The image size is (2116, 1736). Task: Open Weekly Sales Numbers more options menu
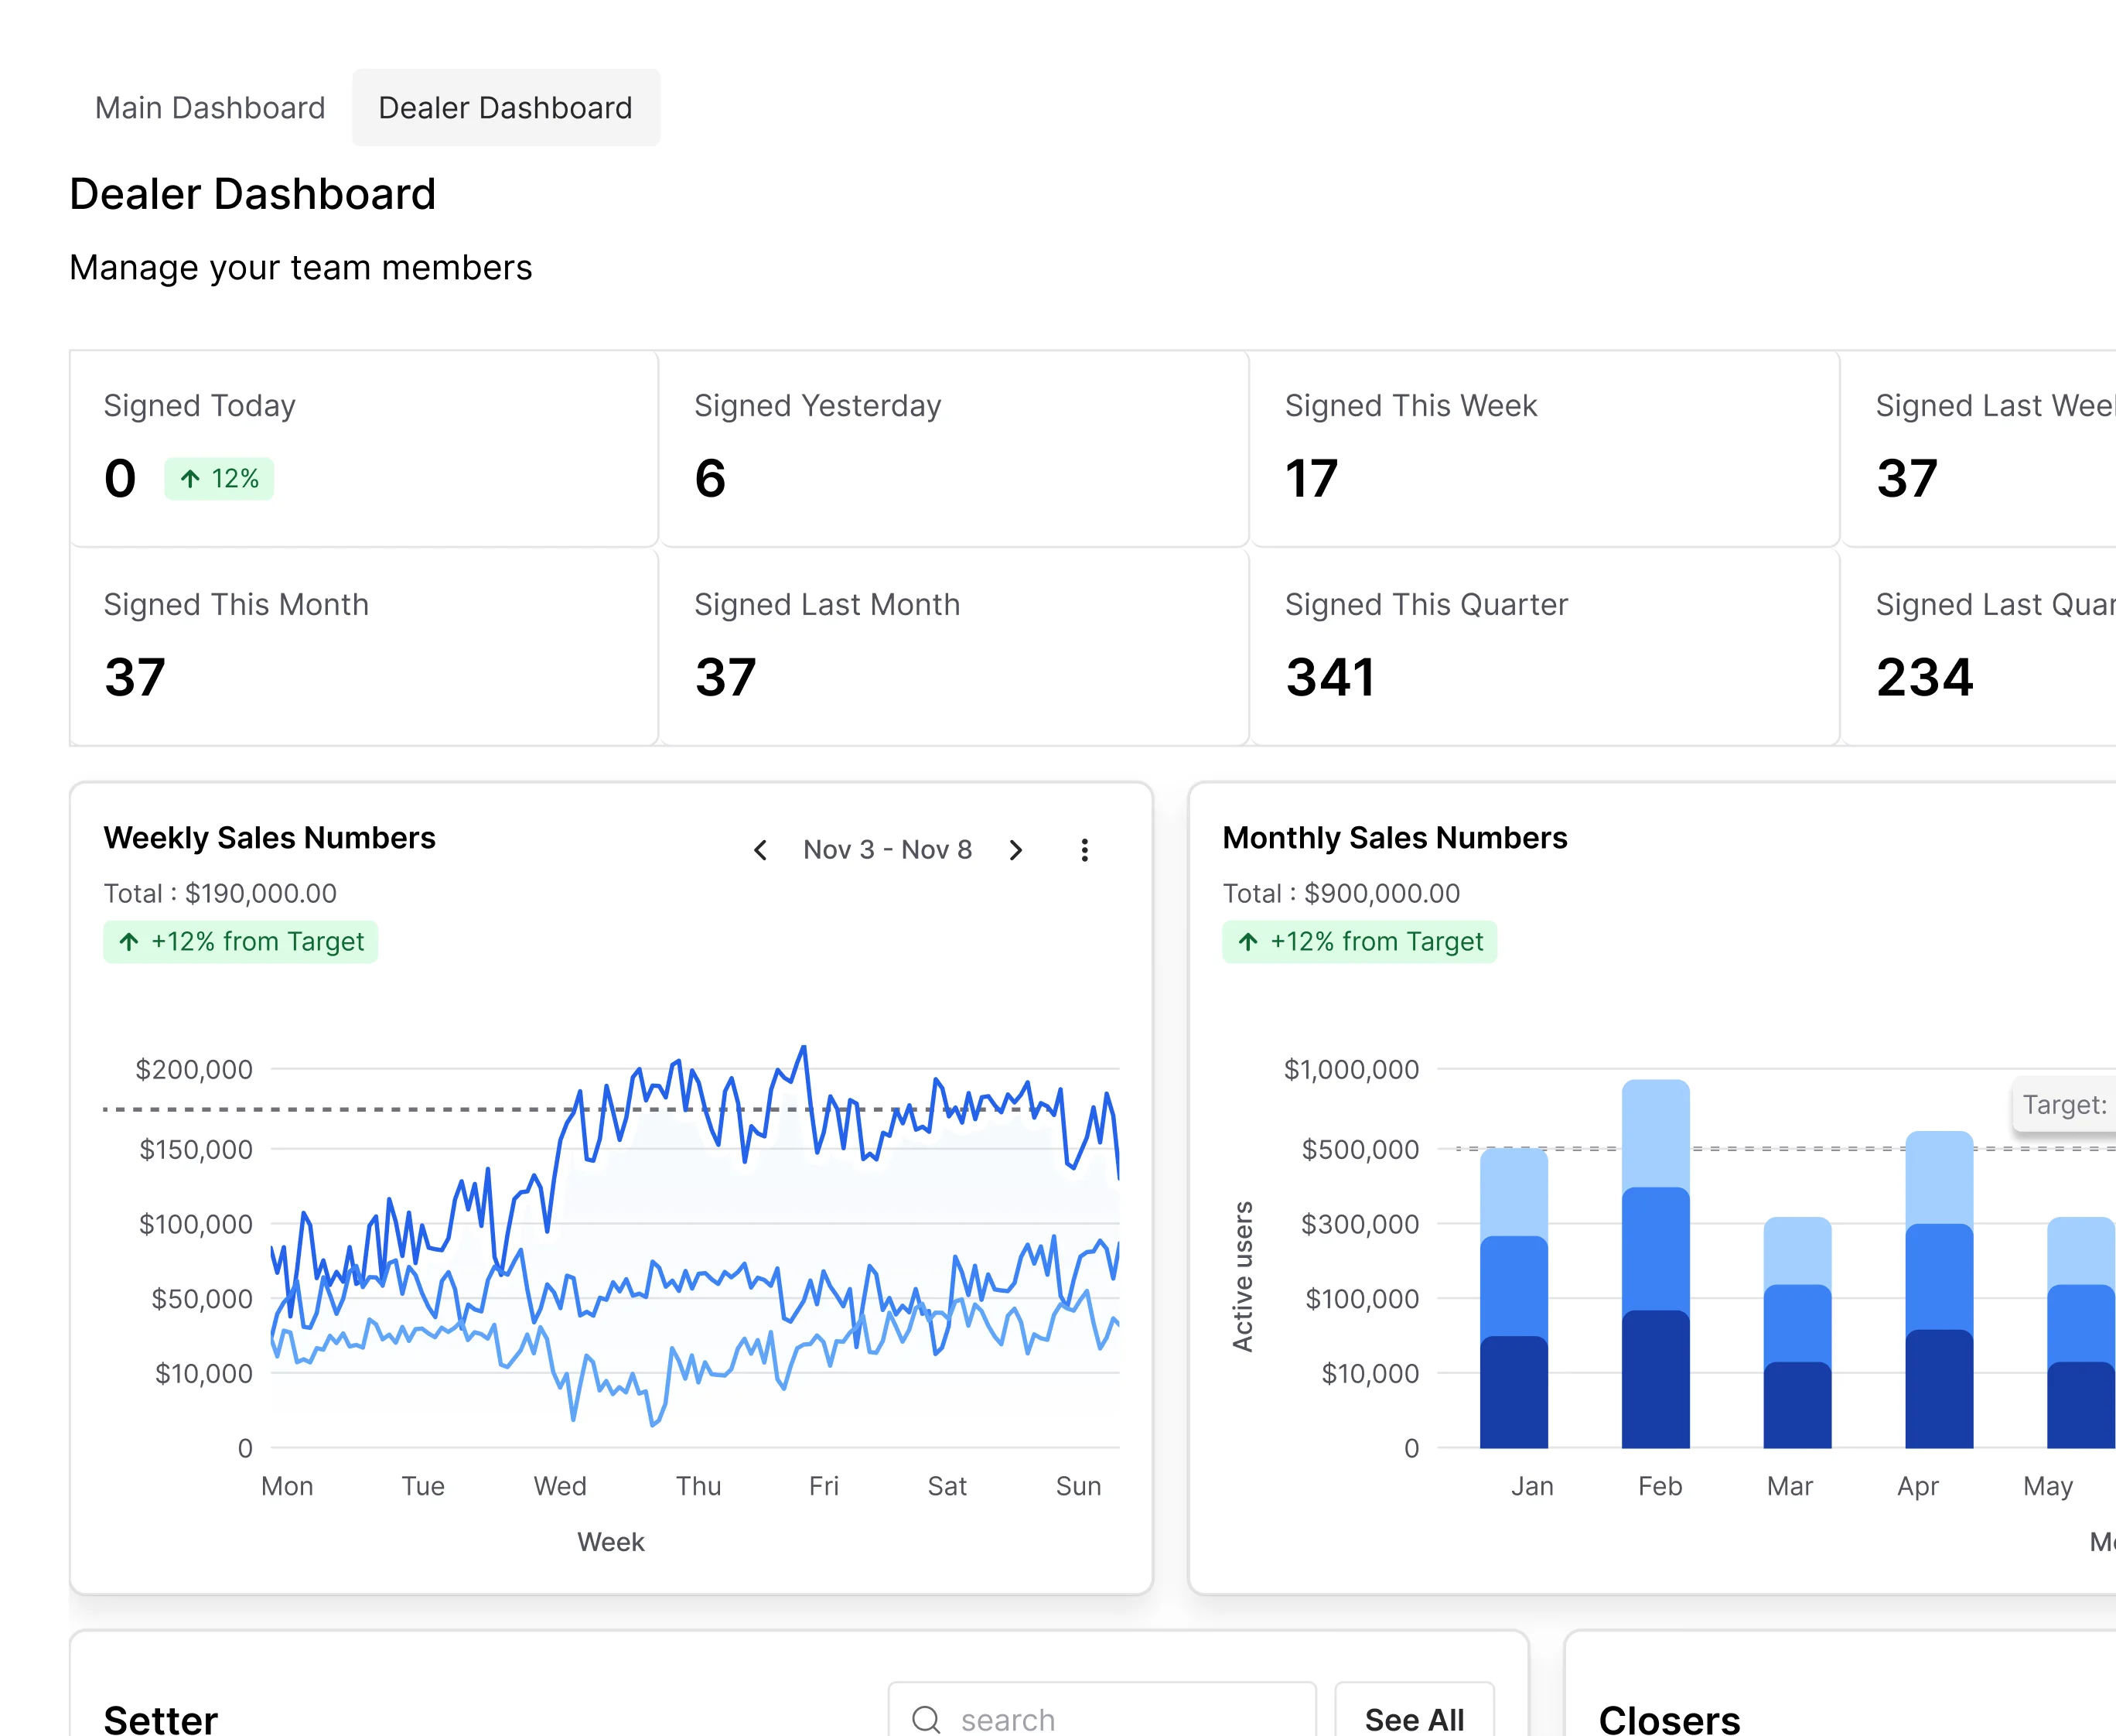click(x=1084, y=850)
